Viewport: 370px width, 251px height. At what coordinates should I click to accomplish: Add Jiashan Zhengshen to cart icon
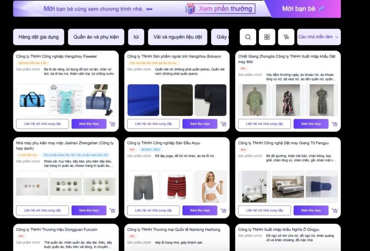[x=112, y=210]
